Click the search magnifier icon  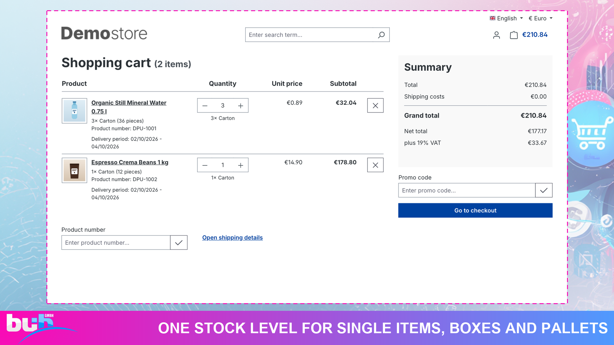click(x=381, y=35)
